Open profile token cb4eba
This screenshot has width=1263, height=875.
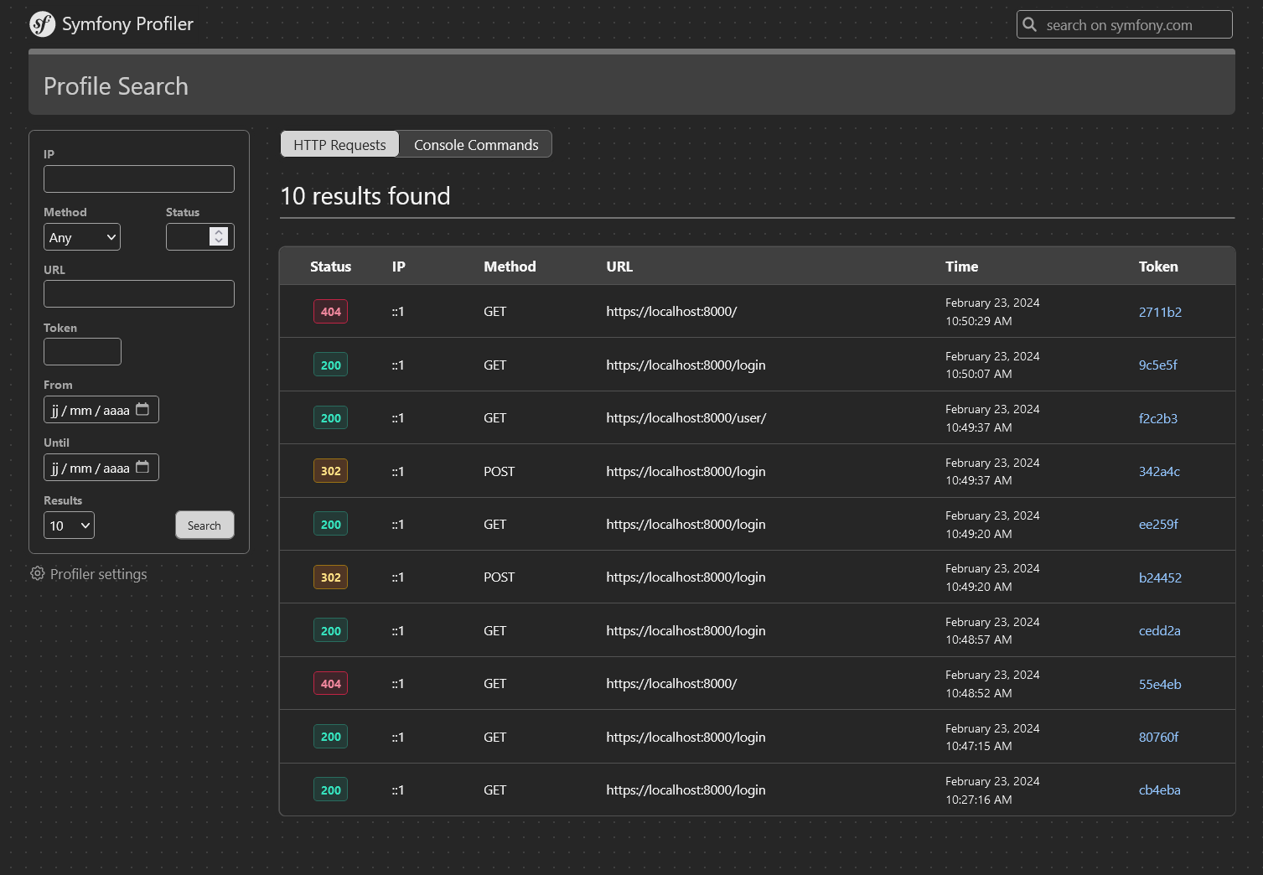point(1159,789)
